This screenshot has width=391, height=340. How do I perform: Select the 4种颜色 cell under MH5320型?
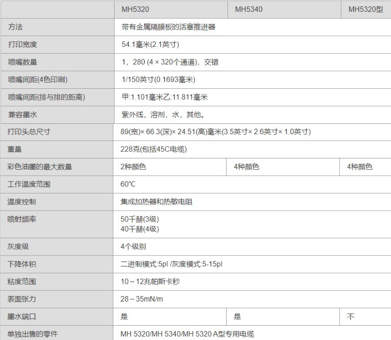pos(365,167)
